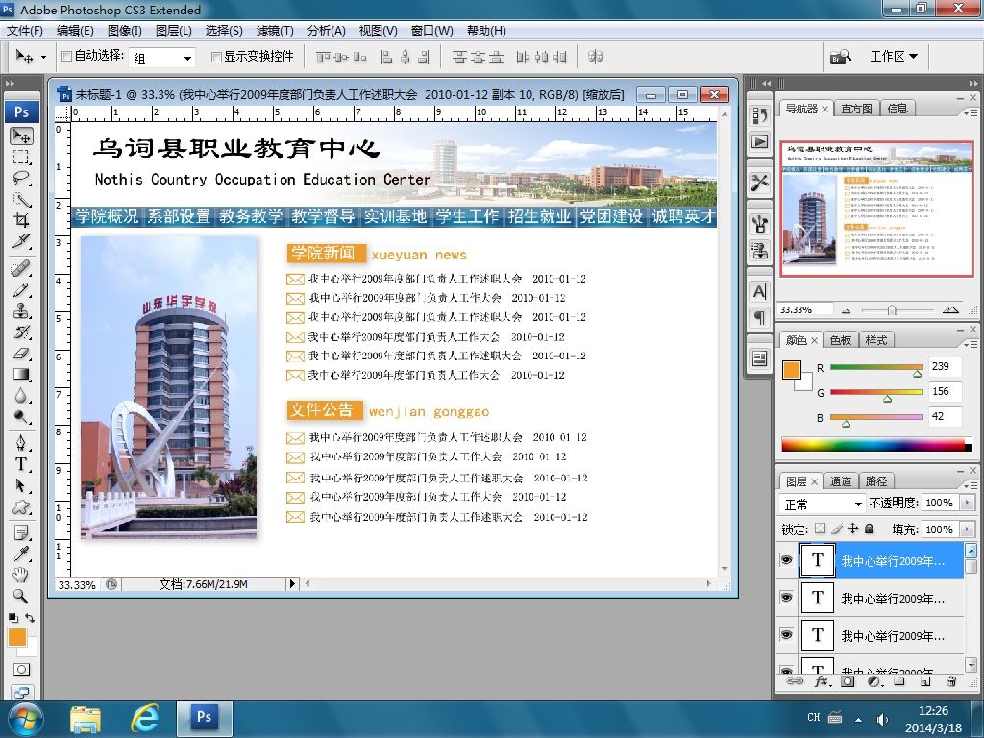Viewport: 984px width, 738px height.
Task: Open the 工作区 workspace dropdown
Action: coord(894,57)
